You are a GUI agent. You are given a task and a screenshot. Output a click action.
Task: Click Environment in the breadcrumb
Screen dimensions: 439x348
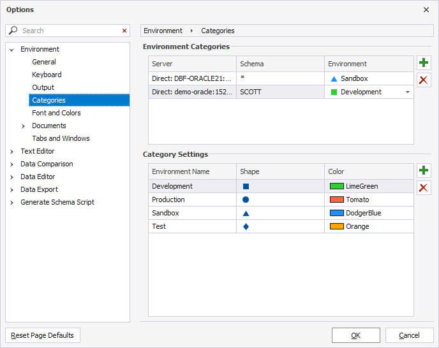pos(163,31)
